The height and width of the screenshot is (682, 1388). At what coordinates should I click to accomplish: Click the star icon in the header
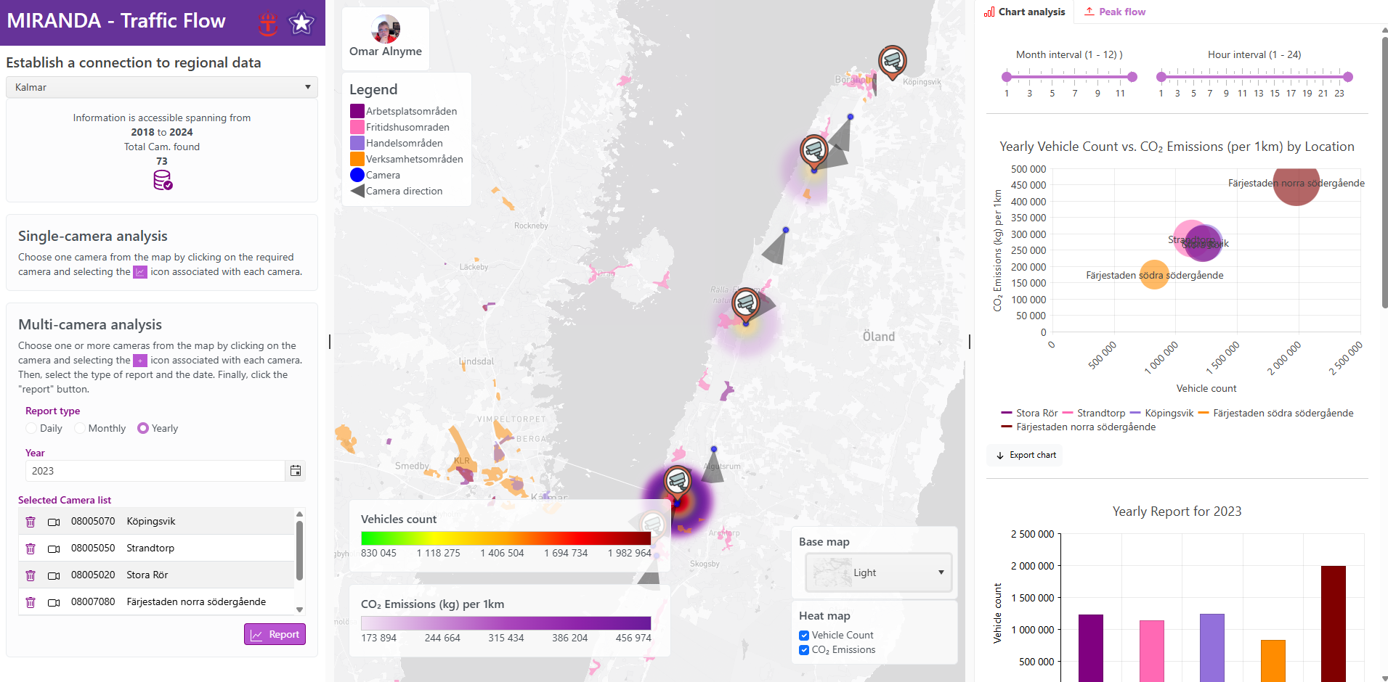tap(301, 23)
